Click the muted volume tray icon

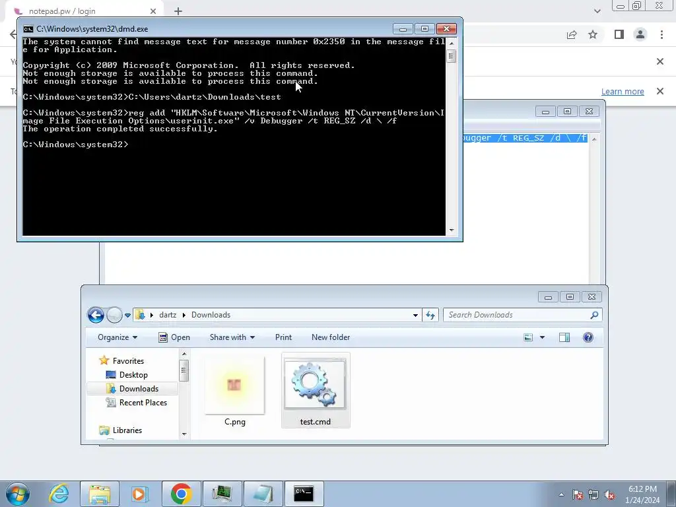pos(609,494)
